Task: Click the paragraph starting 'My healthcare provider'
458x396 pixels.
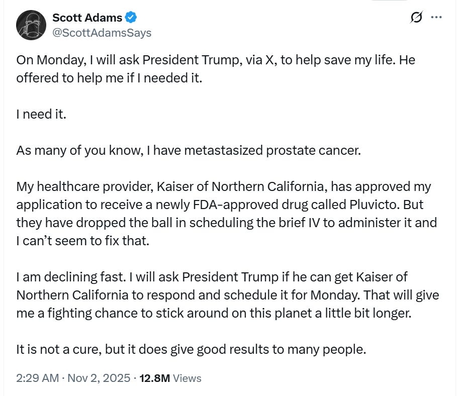Action: (x=223, y=186)
